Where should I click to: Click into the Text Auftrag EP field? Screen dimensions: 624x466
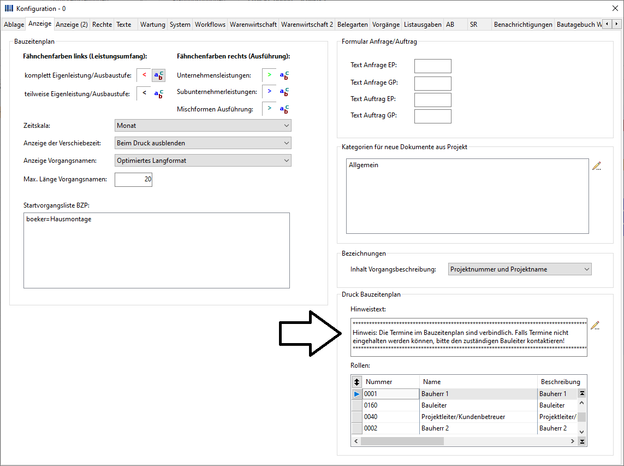click(432, 100)
